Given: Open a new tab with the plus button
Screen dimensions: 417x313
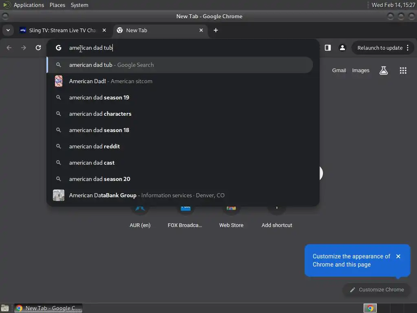Looking at the screenshot, I should (216, 30).
